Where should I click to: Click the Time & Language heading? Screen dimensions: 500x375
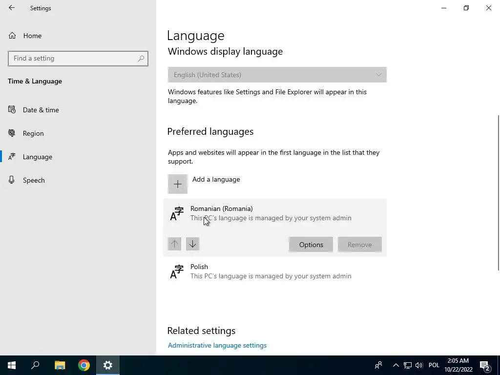[x=35, y=82]
